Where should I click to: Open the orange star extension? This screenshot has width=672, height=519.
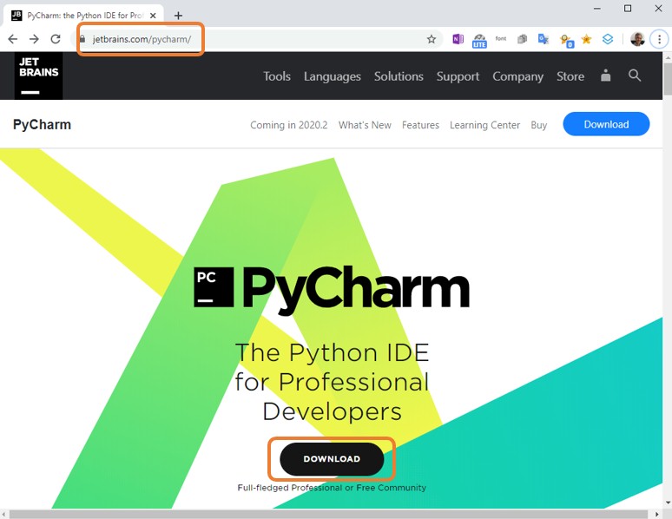(x=586, y=39)
